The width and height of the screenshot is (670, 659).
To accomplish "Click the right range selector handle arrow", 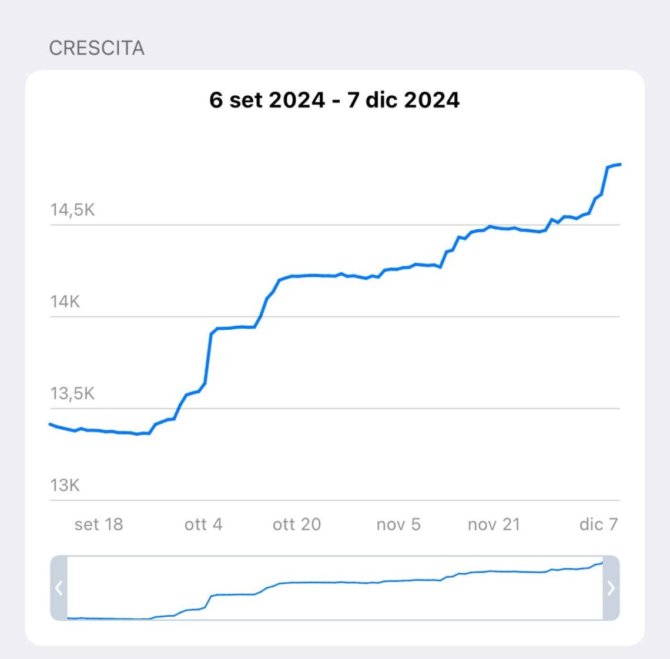I will [x=611, y=588].
